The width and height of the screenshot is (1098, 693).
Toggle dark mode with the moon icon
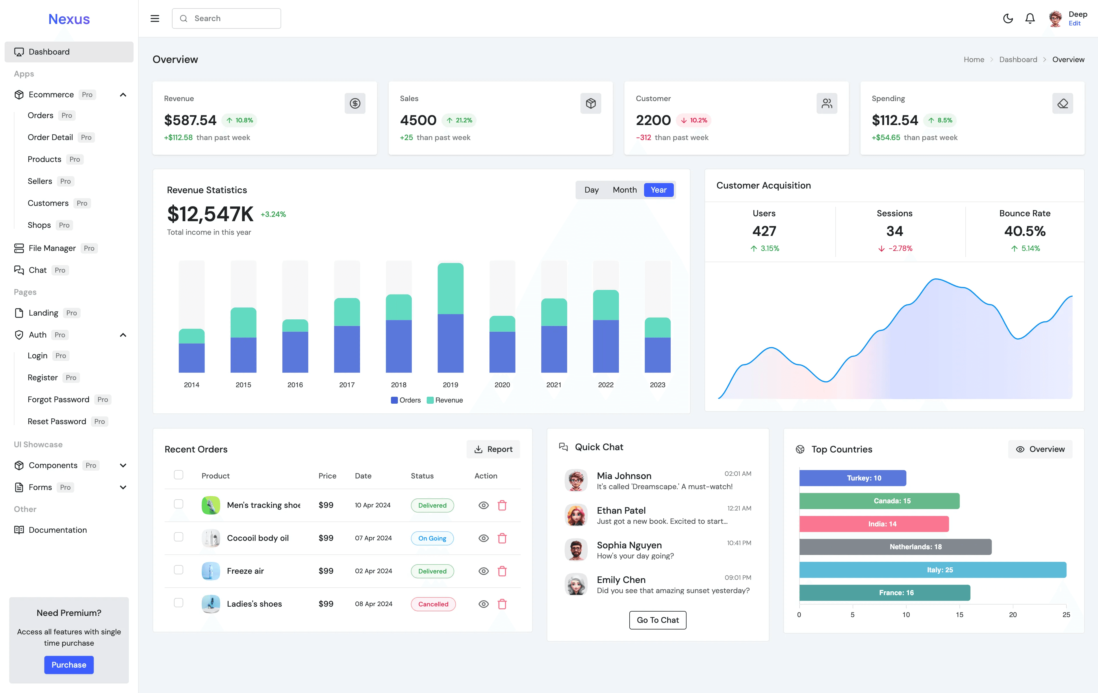pos(1008,18)
